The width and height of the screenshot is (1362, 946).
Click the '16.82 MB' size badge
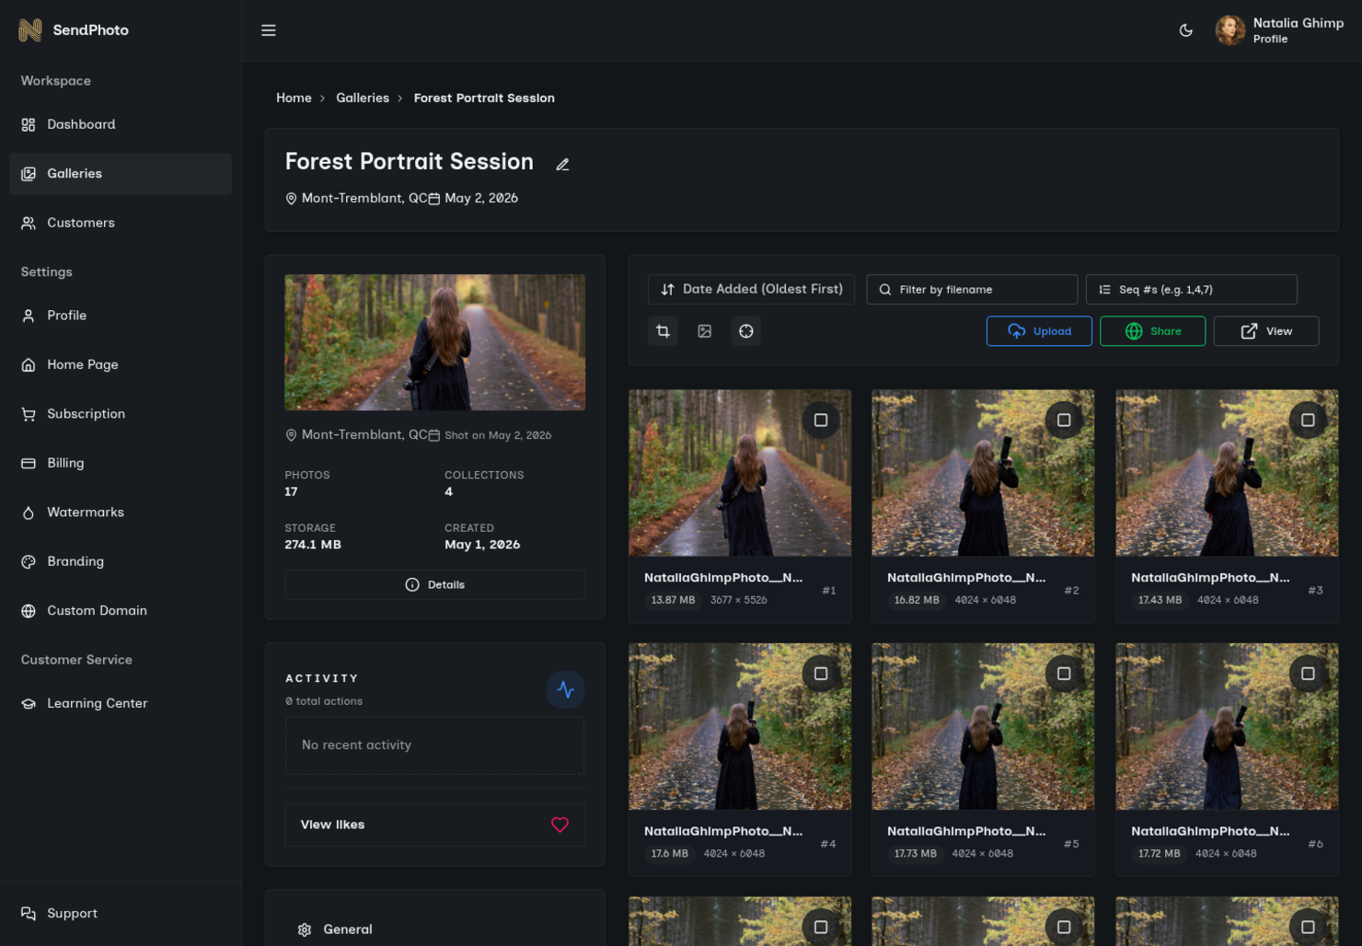point(917,600)
